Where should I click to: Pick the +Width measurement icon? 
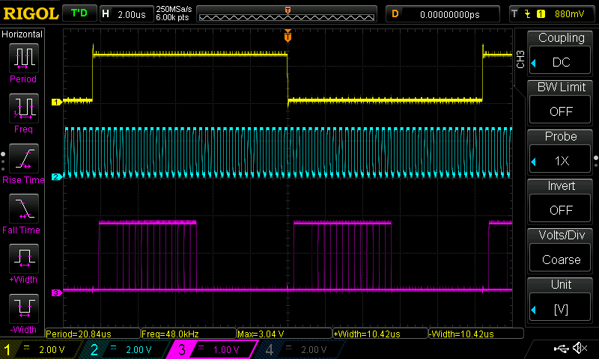coord(22,259)
